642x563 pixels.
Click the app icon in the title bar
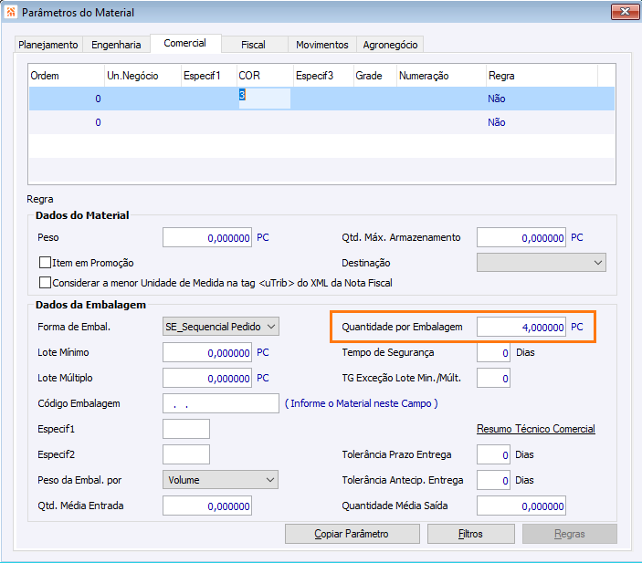pos(10,12)
